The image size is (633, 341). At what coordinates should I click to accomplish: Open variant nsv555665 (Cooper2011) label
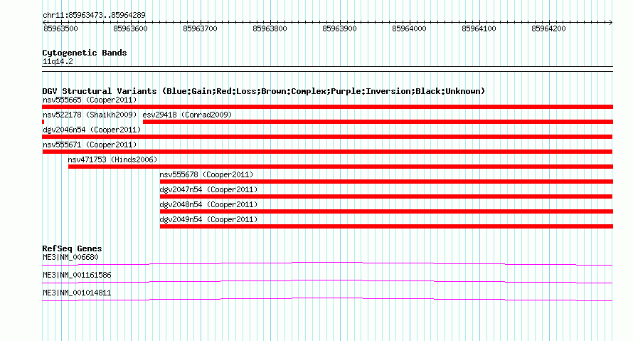click(90, 100)
